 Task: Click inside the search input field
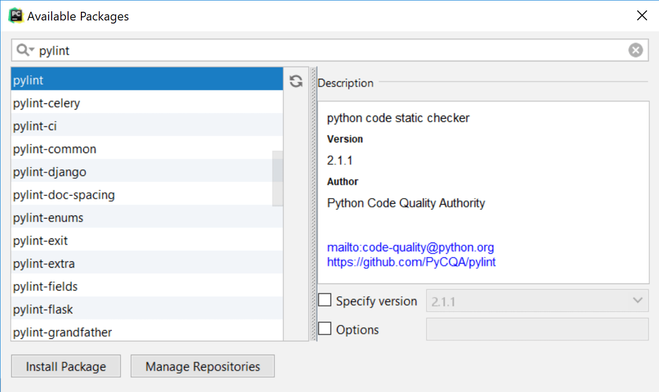coord(205,50)
